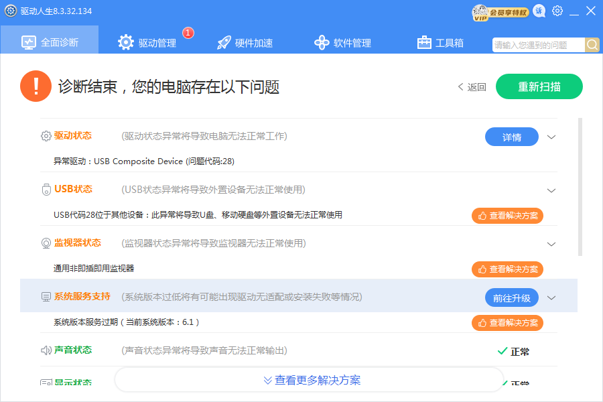Viewport: 603px width, 402px height.
Task: Select text 通用非即插即用监视器
Action: pos(93,269)
